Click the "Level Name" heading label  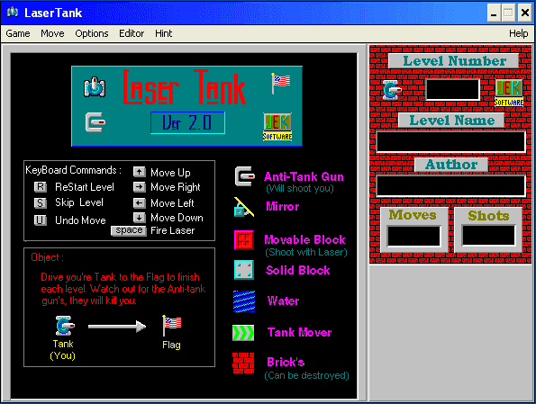click(x=452, y=121)
